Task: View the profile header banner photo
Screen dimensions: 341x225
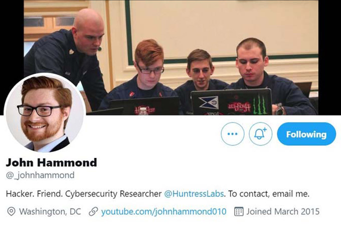Action: point(171,57)
